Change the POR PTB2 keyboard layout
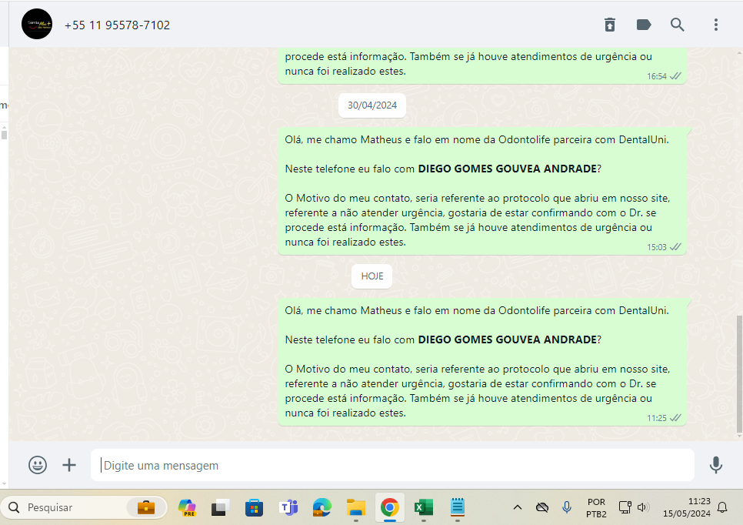 coord(596,507)
